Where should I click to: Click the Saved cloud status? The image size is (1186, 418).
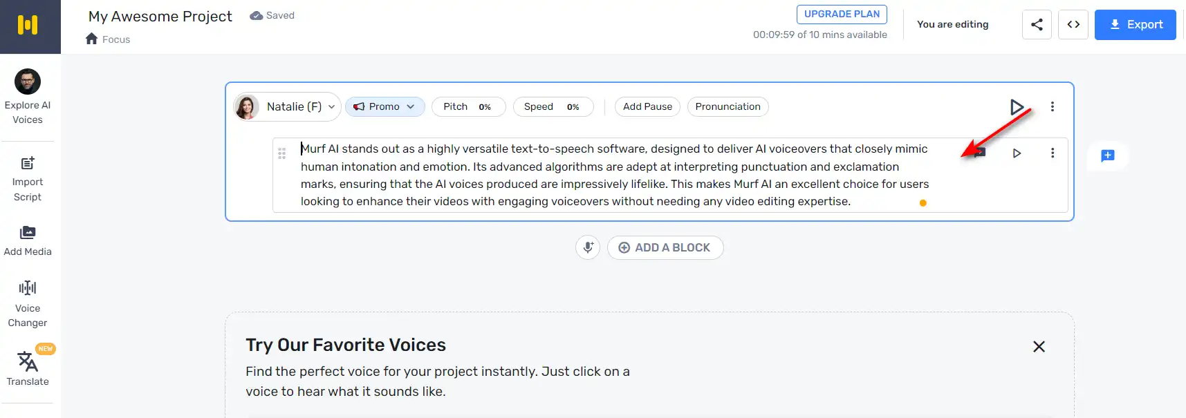pos(272,15)
